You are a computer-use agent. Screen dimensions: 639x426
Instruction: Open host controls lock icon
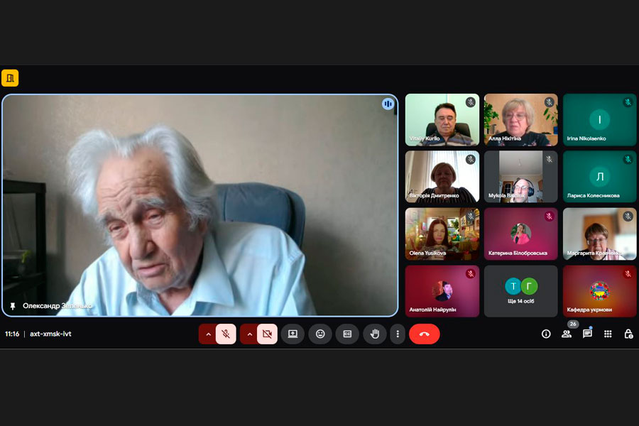[x=628, y=334]
